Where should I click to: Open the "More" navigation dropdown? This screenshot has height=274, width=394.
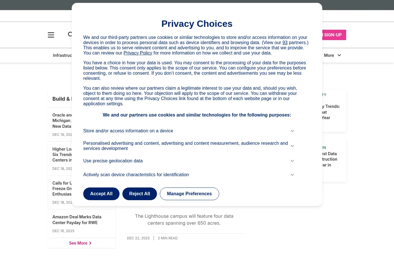point(332,55)
